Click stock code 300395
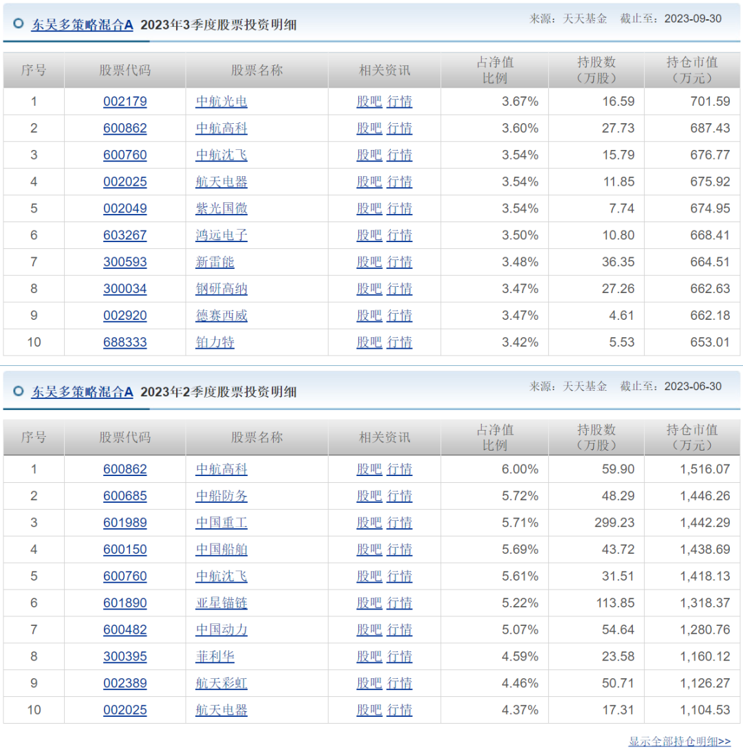 (125, 657)
